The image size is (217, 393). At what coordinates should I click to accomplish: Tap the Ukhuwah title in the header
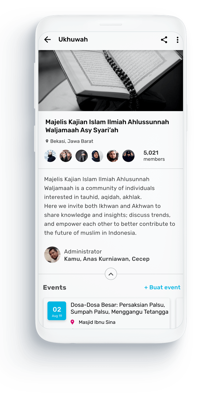[x=73, y=39]
